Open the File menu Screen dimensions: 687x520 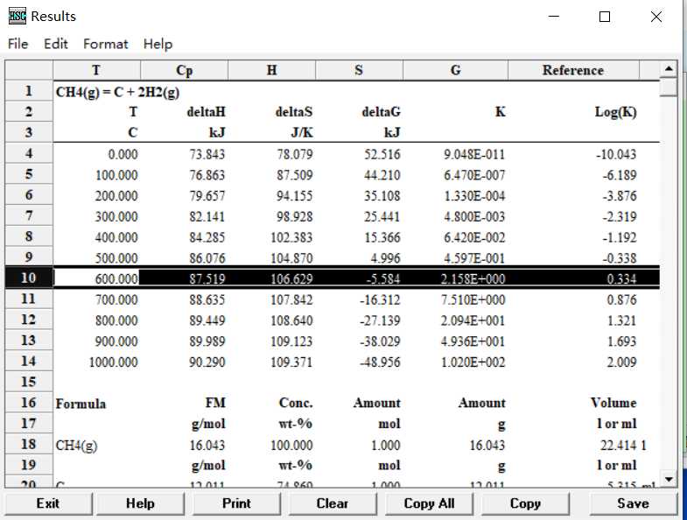[18, 44]
